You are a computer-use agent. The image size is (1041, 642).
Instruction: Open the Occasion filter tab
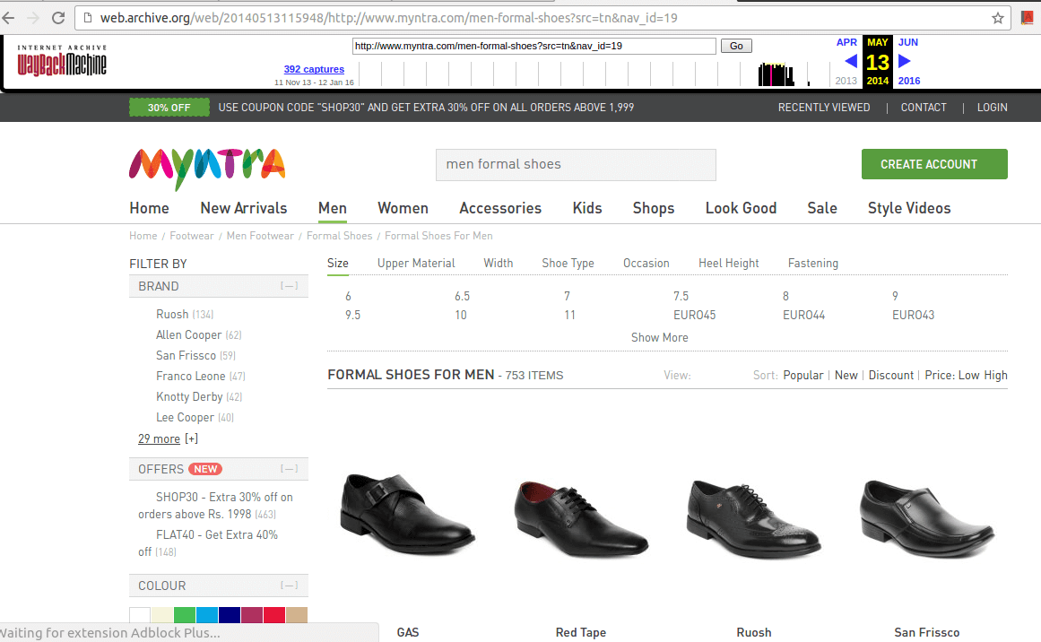pos(646,263)
